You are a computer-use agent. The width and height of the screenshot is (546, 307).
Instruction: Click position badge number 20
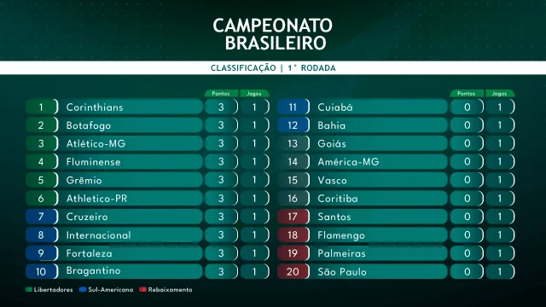tap(293, 271)
